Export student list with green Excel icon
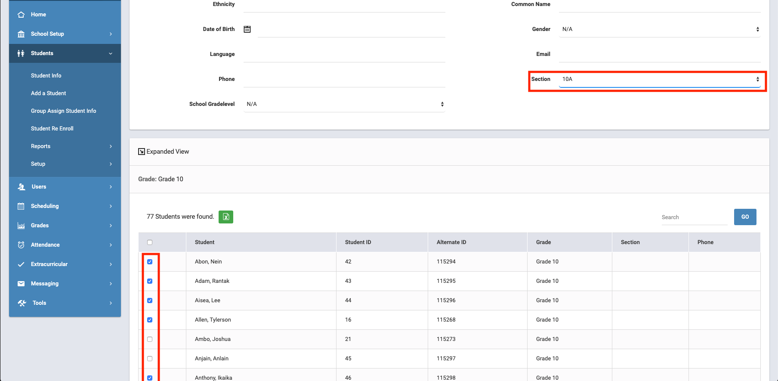The height and width of the screenshot is (381, 778). (226, 217)
